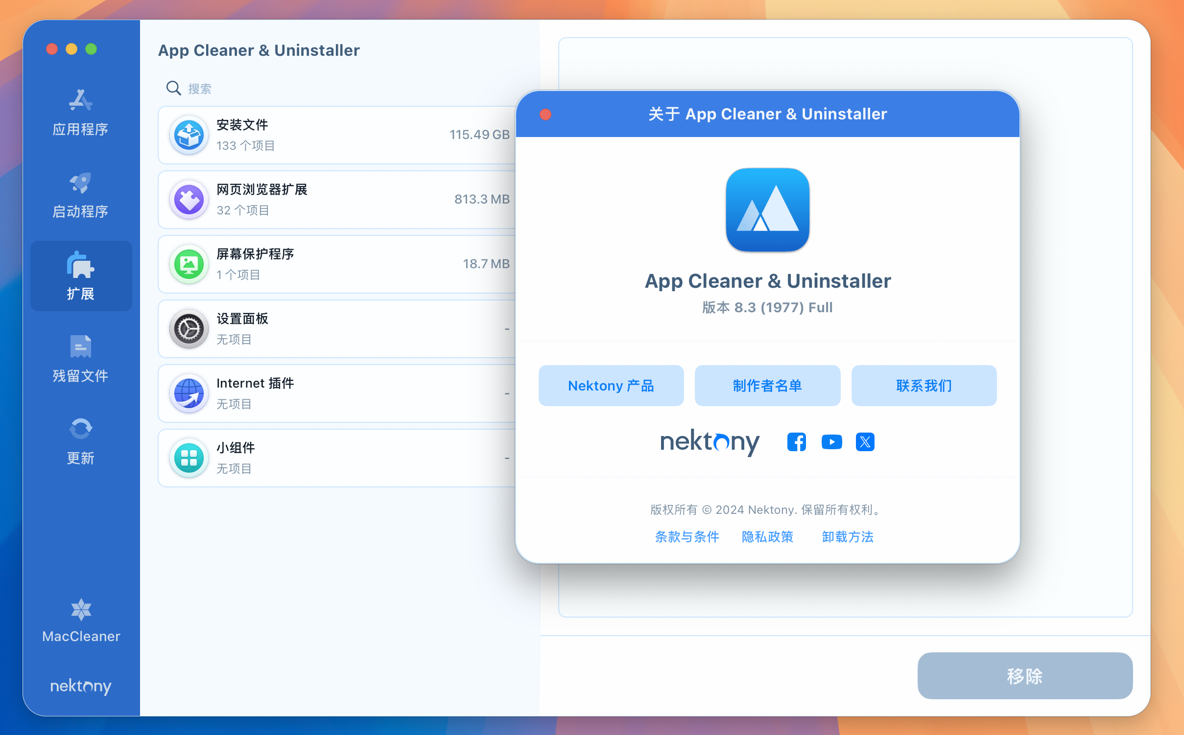Image resolution: width=1184 pixels, height=735 pixels.
Task: Click the 网页浏览器扩展 purple puzzle icon
Action: pyautogui.click(x=189, y=200)
